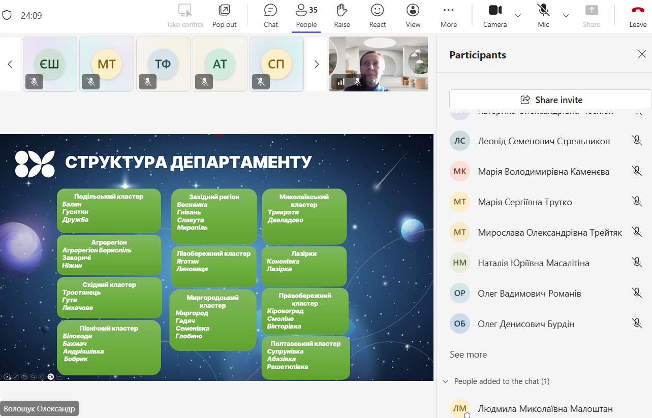Image resolution: width=652 pixels, height=418 pixels.
Task: Select participant Леонід Семенович Стрельников
Action: click(543, 141)
